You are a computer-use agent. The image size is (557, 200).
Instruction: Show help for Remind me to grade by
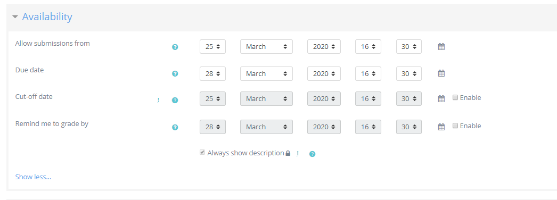(175, 127)
